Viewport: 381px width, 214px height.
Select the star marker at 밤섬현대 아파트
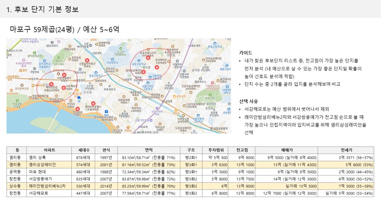77,109
